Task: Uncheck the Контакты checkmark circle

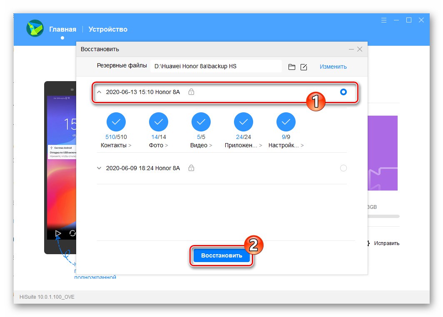Action: point(116,122)
